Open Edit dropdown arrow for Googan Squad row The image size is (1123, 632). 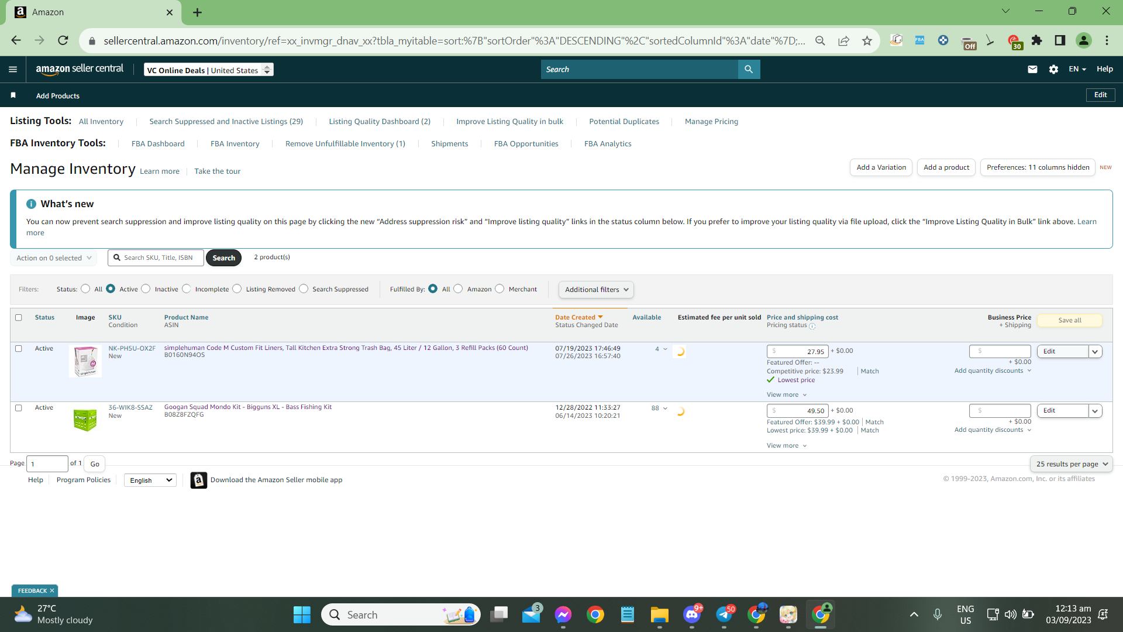coord(1095,411)
